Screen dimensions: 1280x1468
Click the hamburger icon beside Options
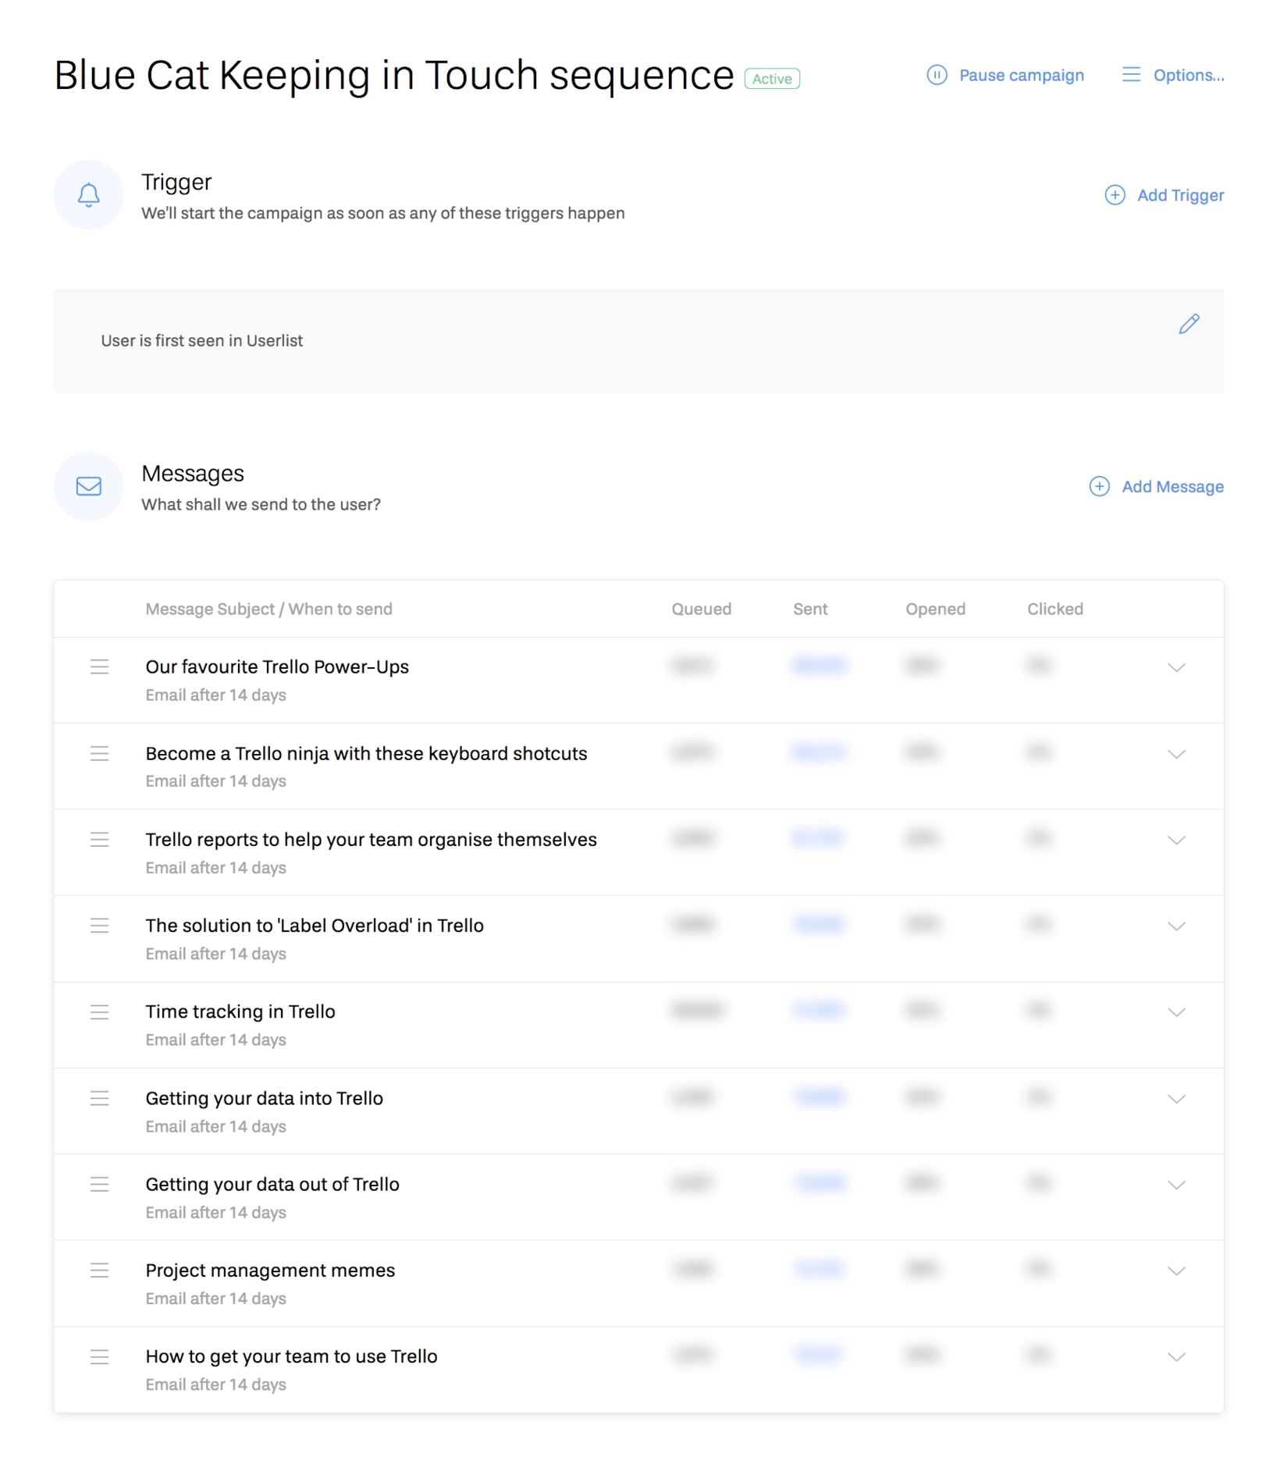1130,75
